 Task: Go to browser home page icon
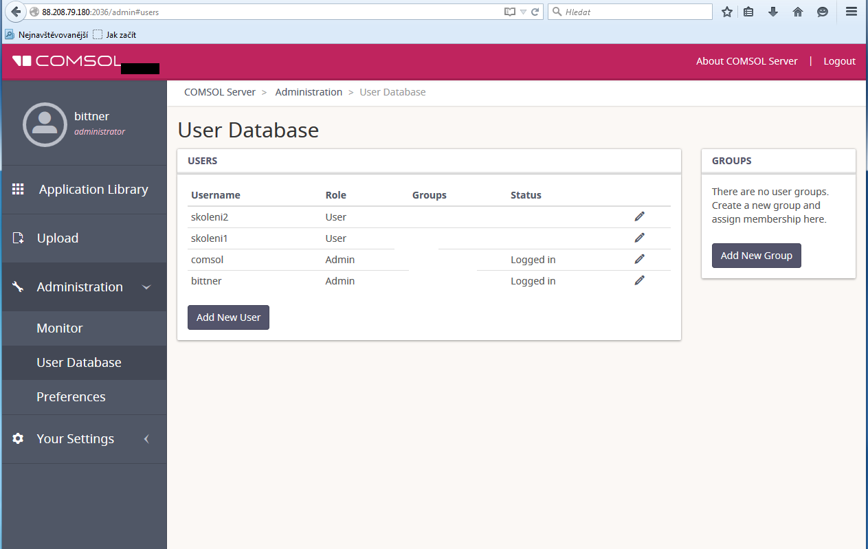[x=798, y=12]
